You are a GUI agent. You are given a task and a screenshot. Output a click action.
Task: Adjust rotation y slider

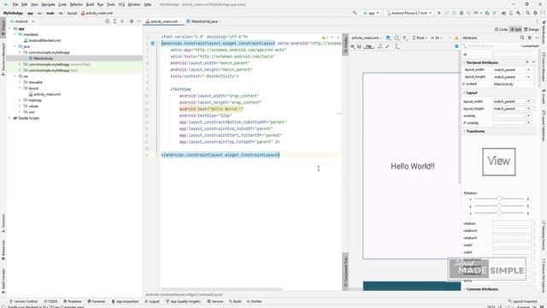coord(499,206)
